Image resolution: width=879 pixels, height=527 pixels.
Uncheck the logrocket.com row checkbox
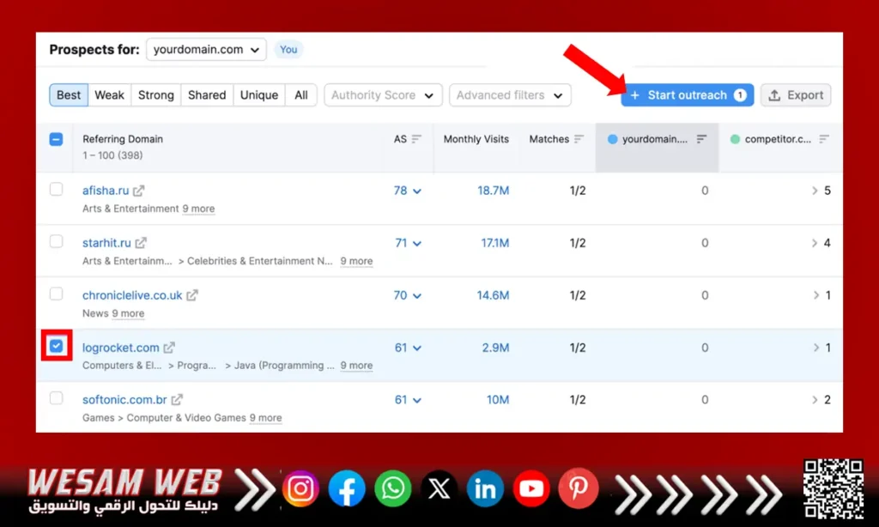tap(57, 346)
